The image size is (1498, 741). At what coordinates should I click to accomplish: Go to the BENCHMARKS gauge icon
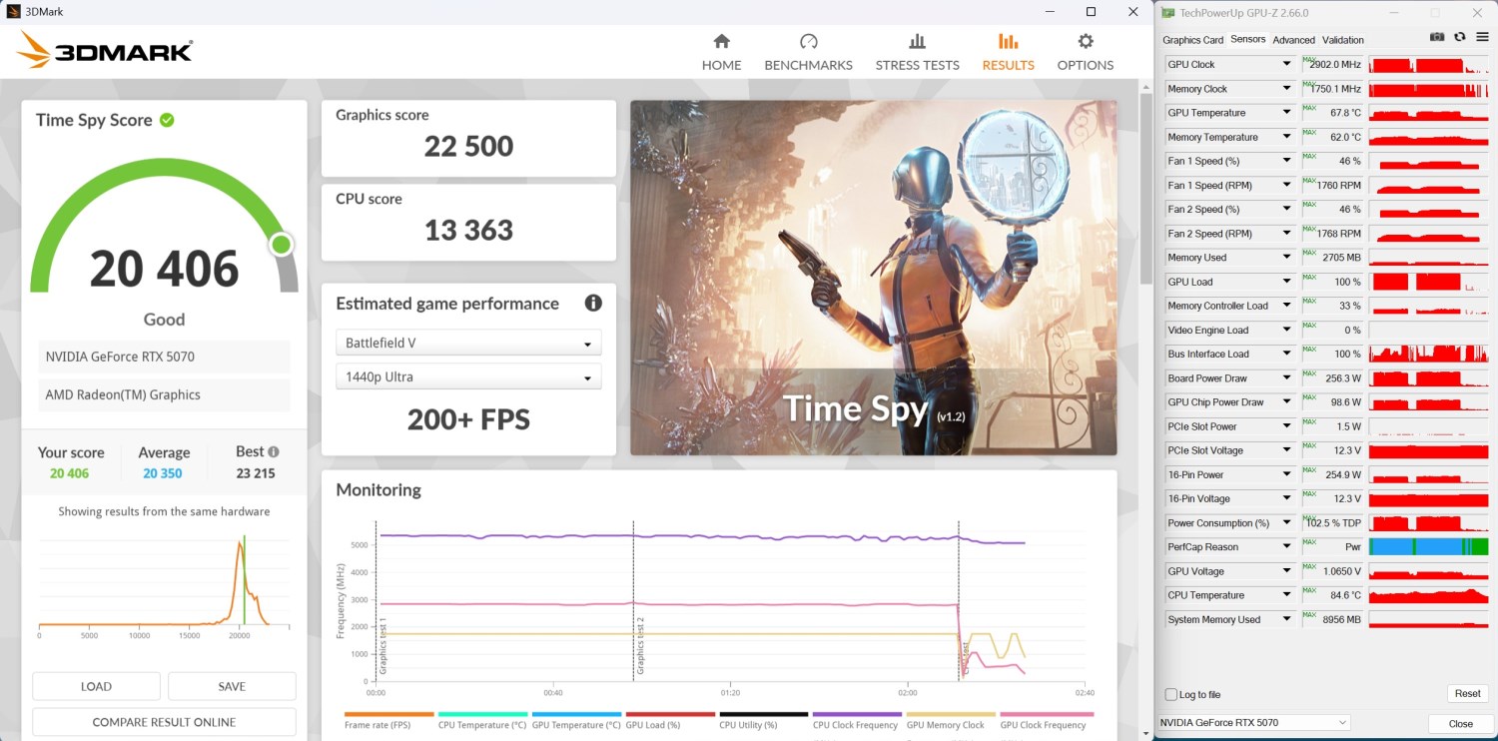[x=809, y=42]
